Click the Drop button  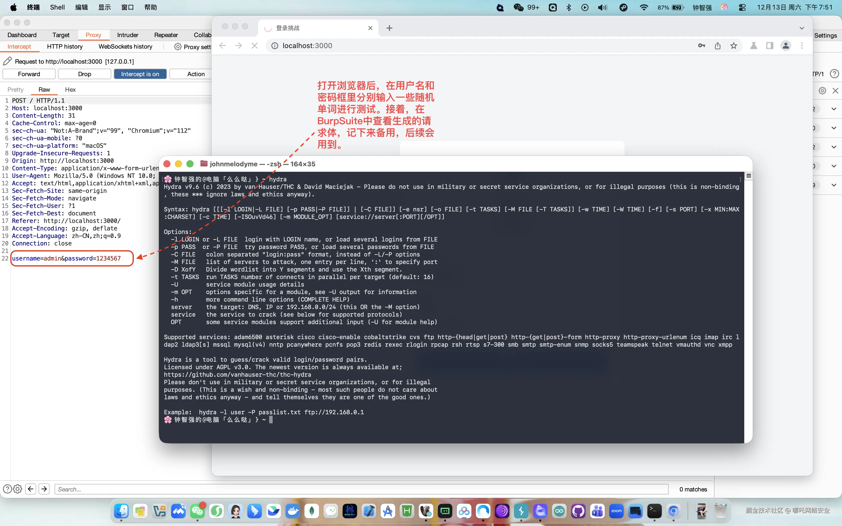(x=84, y=74)
